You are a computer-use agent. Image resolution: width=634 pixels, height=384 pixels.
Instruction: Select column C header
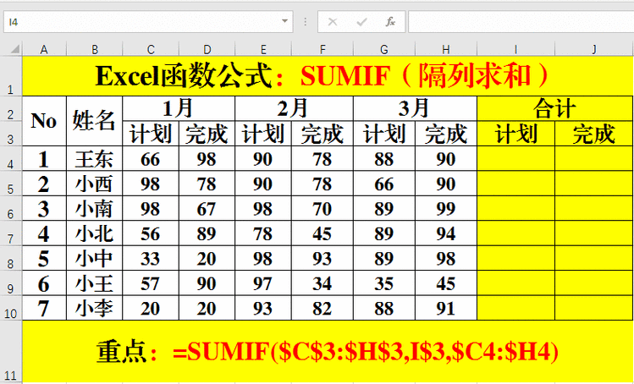click(x=151, y=49)
